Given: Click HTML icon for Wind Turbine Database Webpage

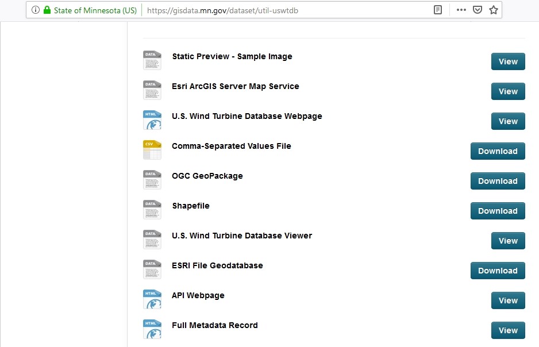Looking at the screenshot, I should [x=152, y=120].
